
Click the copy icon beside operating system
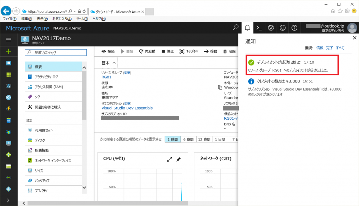click(x=220, y=87)
